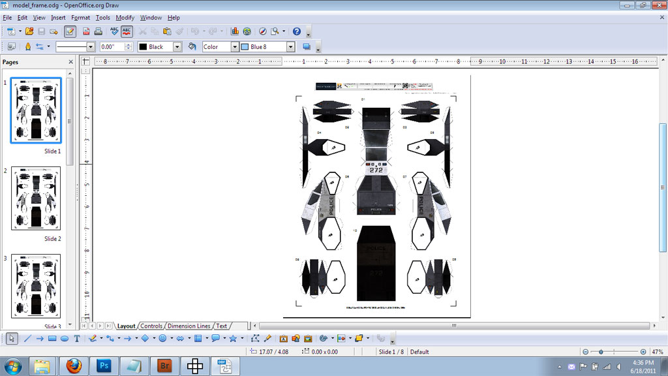This screenshot has height=376, width=668.
Task: Open the area style Color dropdown
Action: coord(234,47)
